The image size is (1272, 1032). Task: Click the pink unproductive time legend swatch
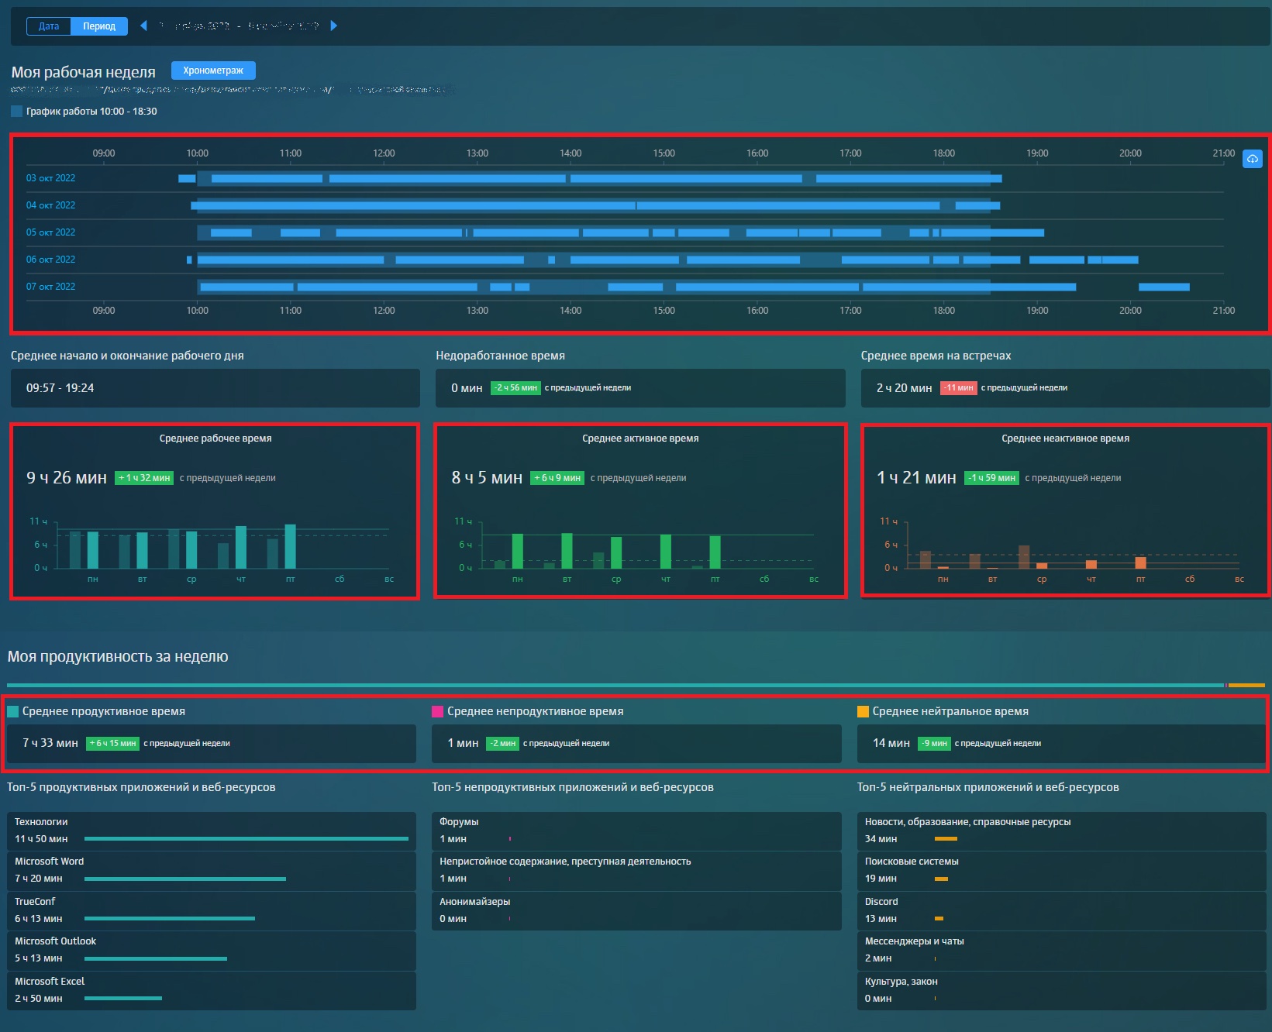coord(438,712)
